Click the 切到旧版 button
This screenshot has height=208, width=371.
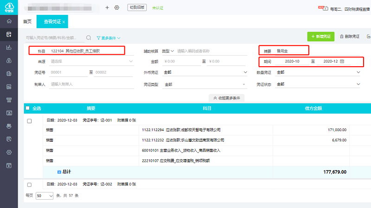point(137,8)
